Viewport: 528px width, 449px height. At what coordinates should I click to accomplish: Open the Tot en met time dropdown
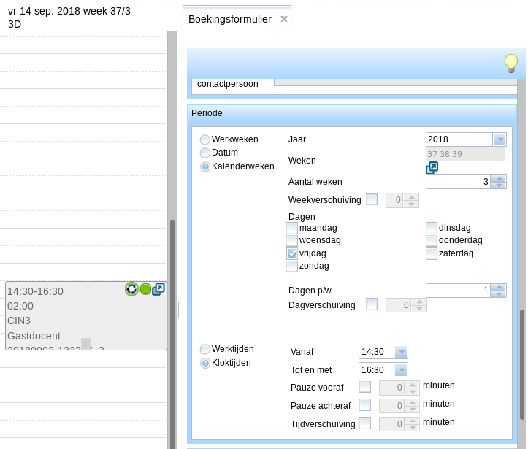tap(401, 370)
